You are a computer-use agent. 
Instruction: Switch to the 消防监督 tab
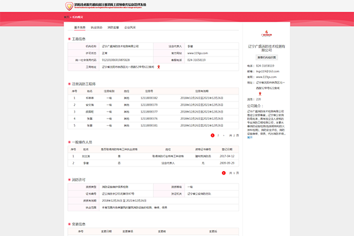click(x=113, y=27)
